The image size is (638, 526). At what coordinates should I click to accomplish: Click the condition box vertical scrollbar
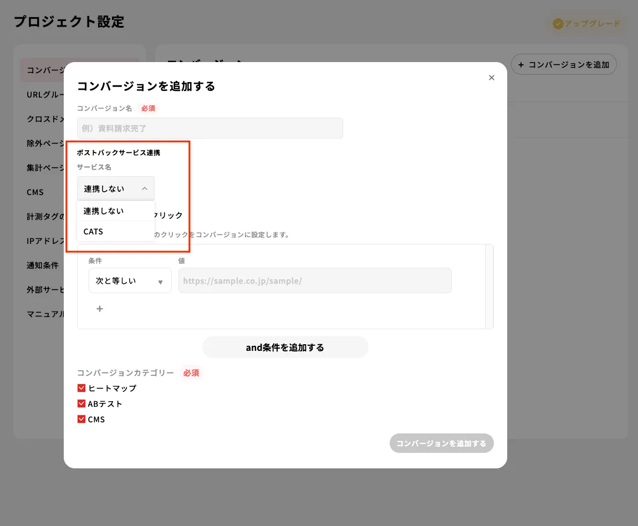(x=489, y=287)
